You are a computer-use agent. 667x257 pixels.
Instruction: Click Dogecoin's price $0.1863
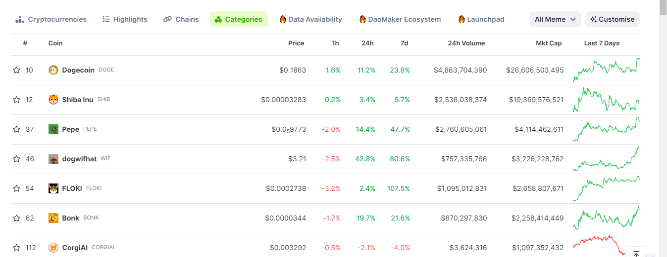[x=293, y=70]
